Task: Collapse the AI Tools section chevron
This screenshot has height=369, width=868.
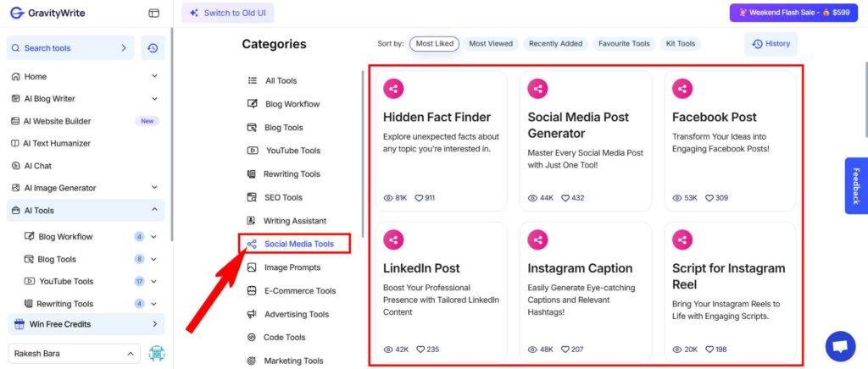Action: coord(154,210)
